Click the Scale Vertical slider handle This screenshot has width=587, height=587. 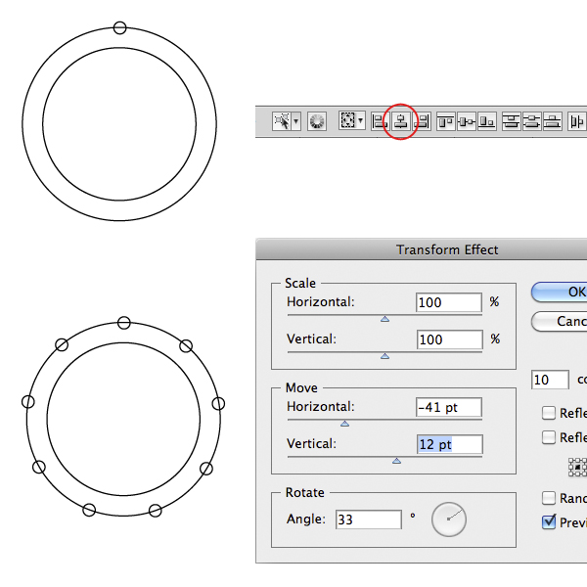pos(384,356)
